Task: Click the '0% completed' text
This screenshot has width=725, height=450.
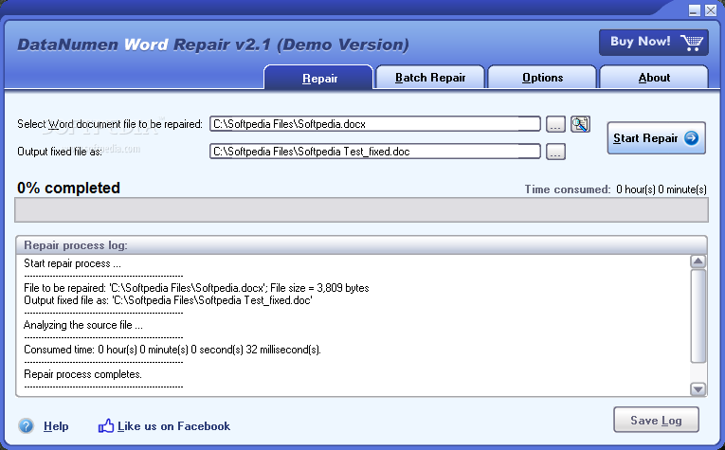Action: (68, 188)
